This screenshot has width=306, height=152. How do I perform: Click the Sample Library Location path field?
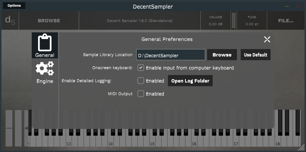tap(171, 55)
